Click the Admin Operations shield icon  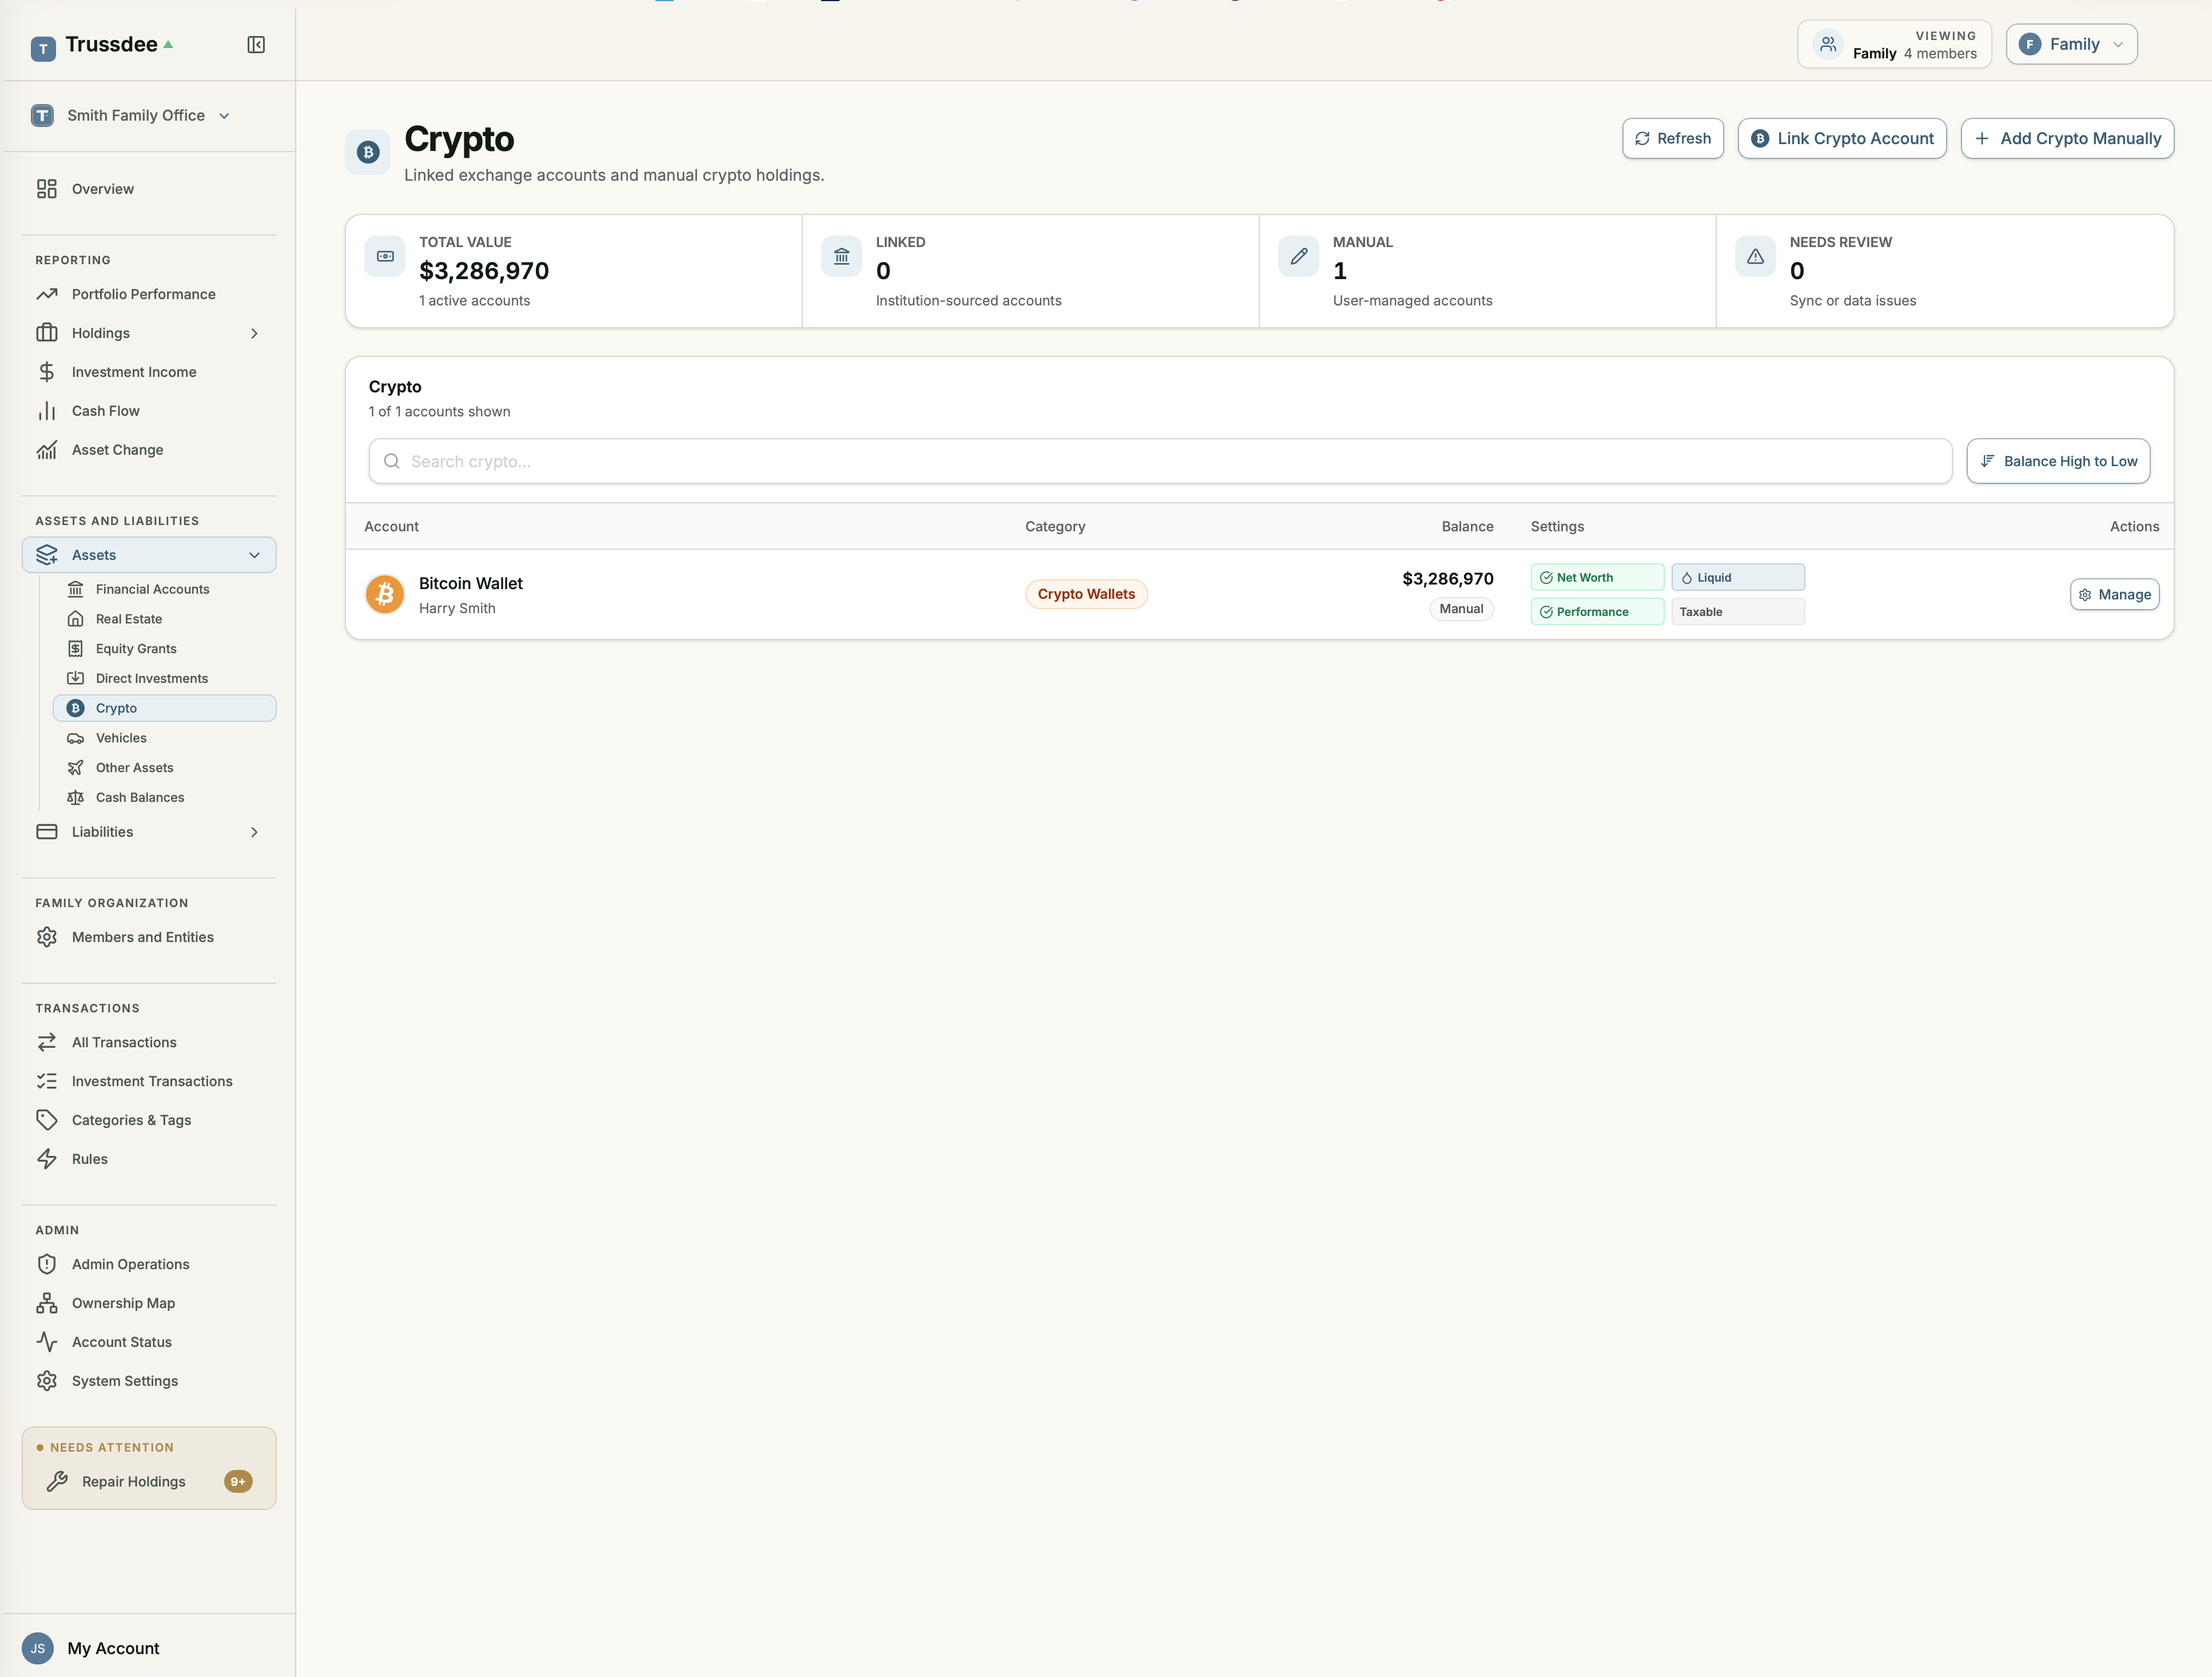pos(47,1264)
